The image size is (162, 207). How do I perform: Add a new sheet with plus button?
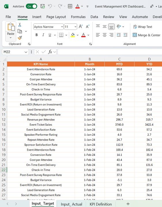pyautogui.click(x=128, y=204)
